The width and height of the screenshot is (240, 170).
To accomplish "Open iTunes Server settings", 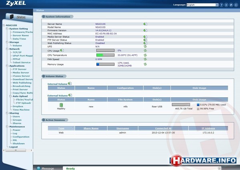I will pyautogui.click(x=21, y=76).
